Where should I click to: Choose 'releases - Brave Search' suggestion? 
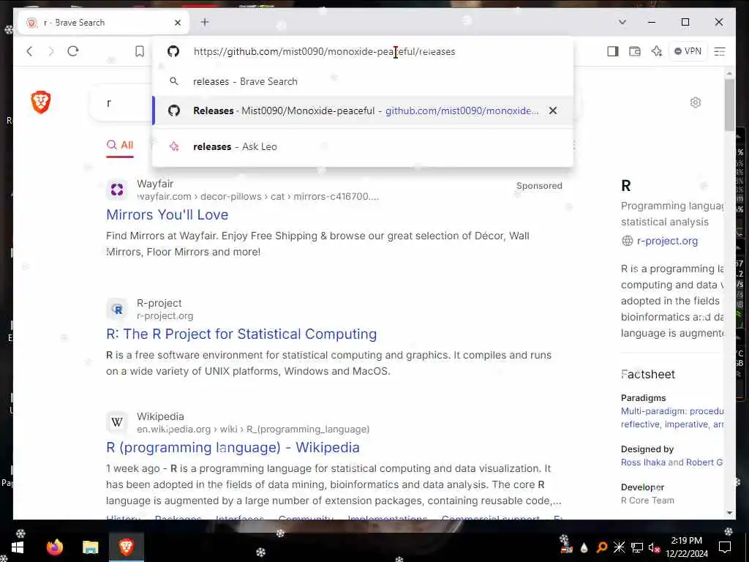pos(363,81)
